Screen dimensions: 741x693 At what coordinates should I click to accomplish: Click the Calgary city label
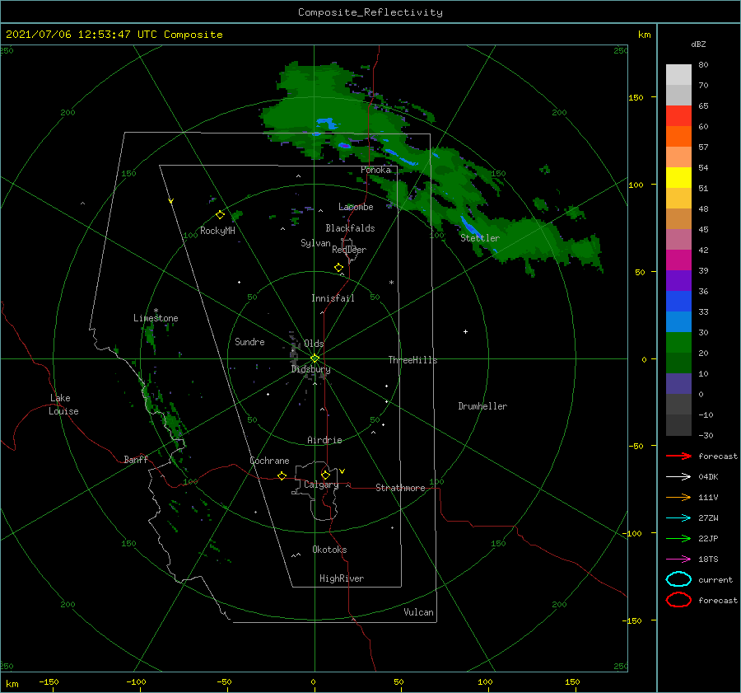coord(321,485)
